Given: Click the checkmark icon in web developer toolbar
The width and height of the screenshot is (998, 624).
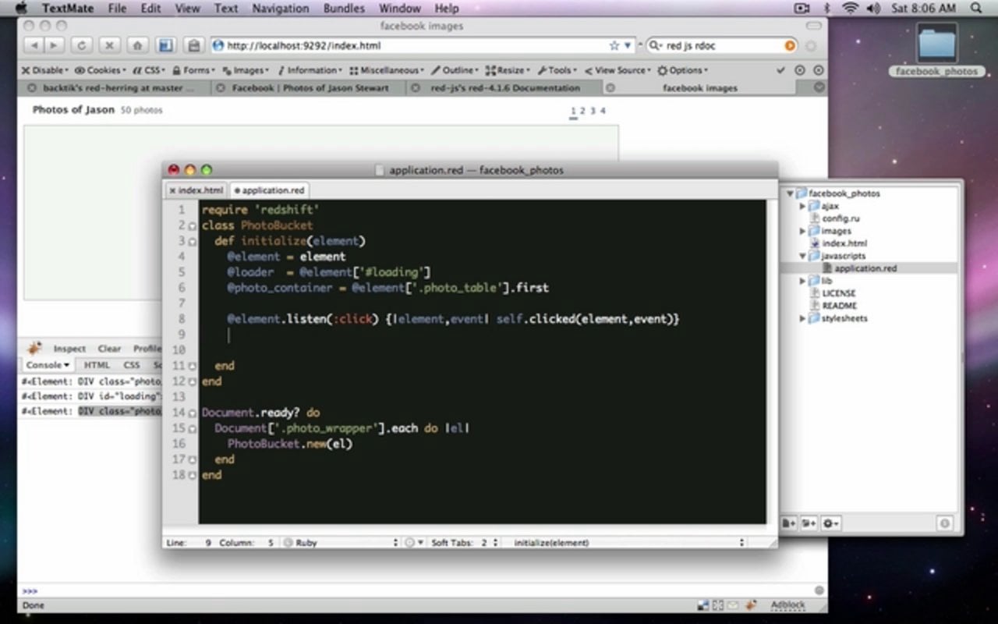Looking at the screenshot, I should pos(780,70).
